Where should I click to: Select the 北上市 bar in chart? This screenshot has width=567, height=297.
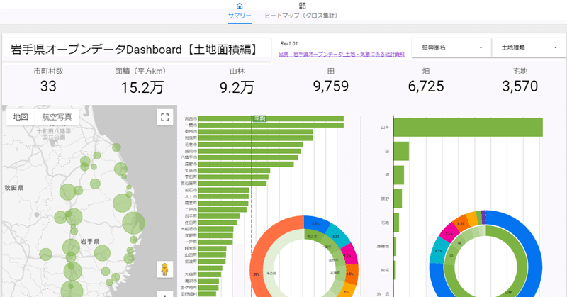[x=223, y=197]
